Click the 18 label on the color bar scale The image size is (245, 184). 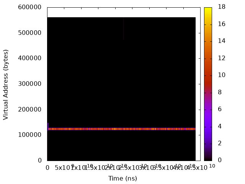[x=221, y=7]
